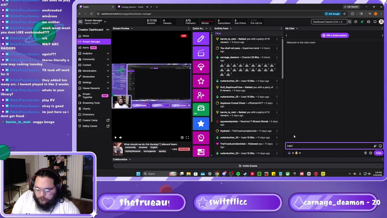This screenshot has height=218, width=387.
Task: Expand the Analytics sidebar section
Action: [x=108, y=53]
